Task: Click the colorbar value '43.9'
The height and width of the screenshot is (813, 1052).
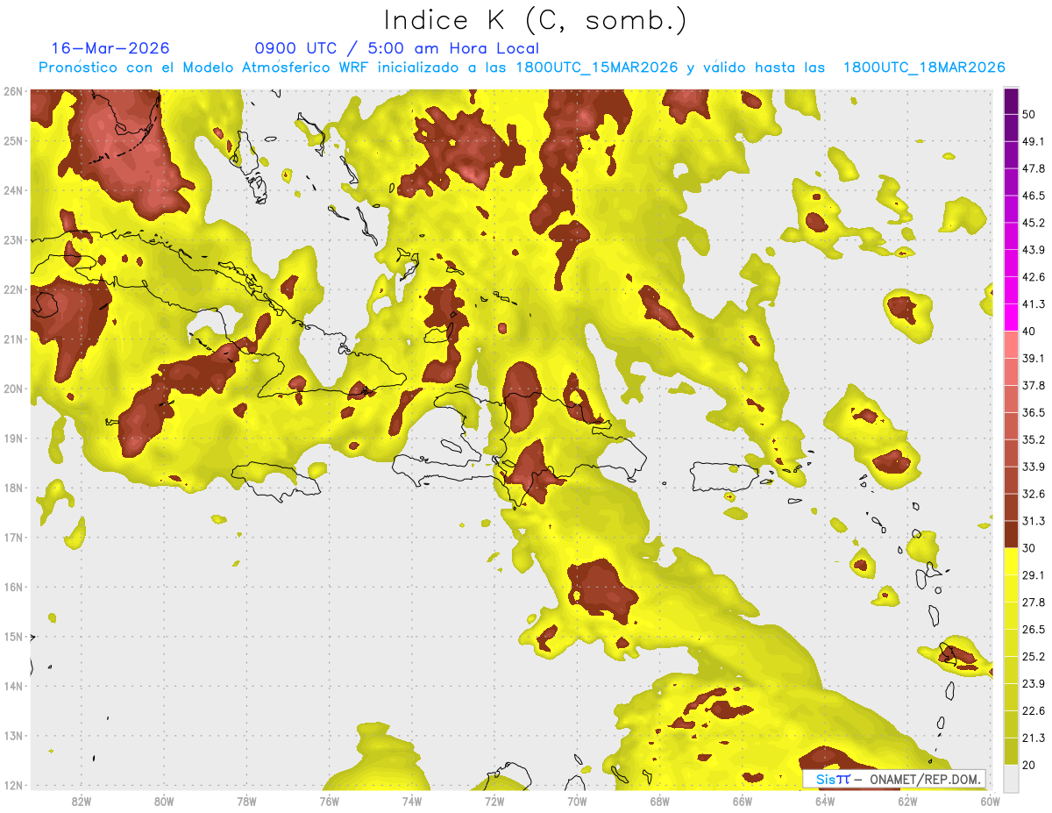Action: (1034, 250)
